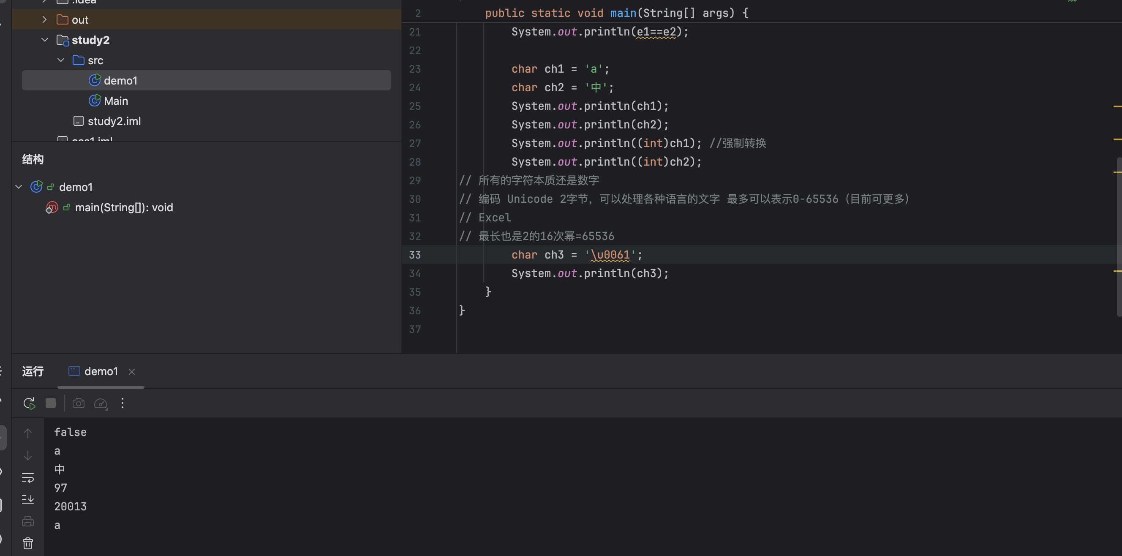1122x556 pixels.
Task: Open the Main class file
Action: point(116,101)
